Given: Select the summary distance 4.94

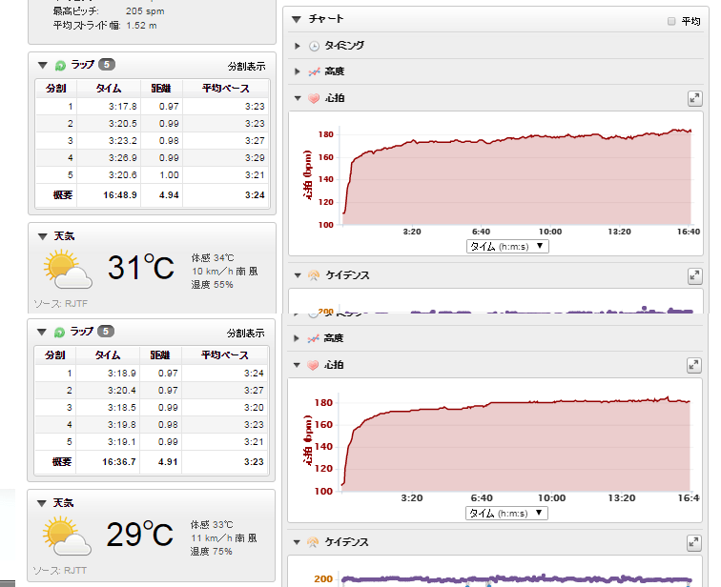Looking at the screenshot, I should pos(169,195).
